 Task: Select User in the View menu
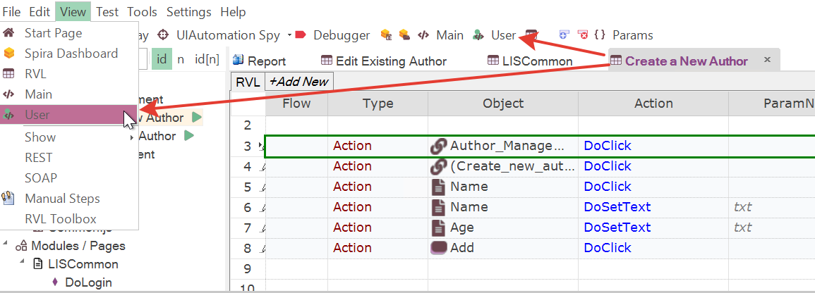(x=62, y=115)
